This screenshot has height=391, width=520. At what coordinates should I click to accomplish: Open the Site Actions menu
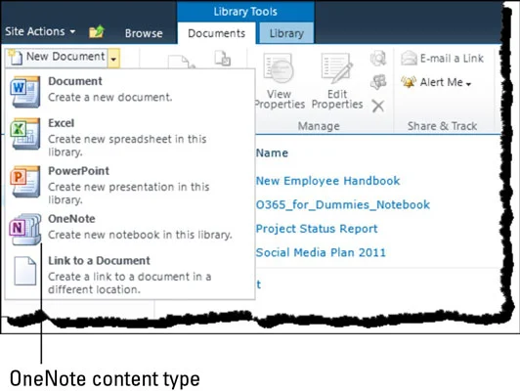[x=40, y=31]
